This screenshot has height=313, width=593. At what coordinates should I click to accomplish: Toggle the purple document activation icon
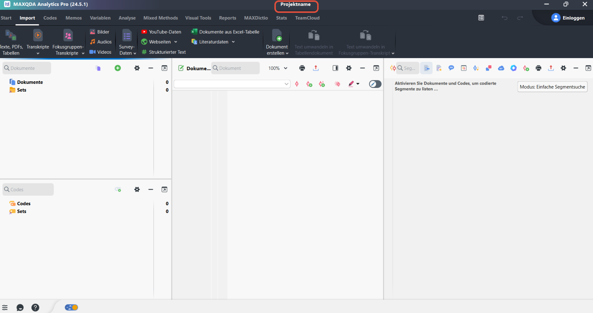pyautogui.click(x=98, y=68)
